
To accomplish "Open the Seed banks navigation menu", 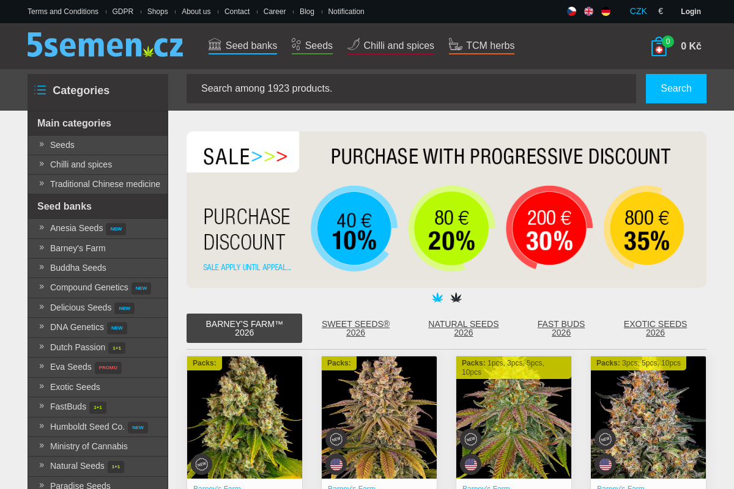I will tap(243, 45).
